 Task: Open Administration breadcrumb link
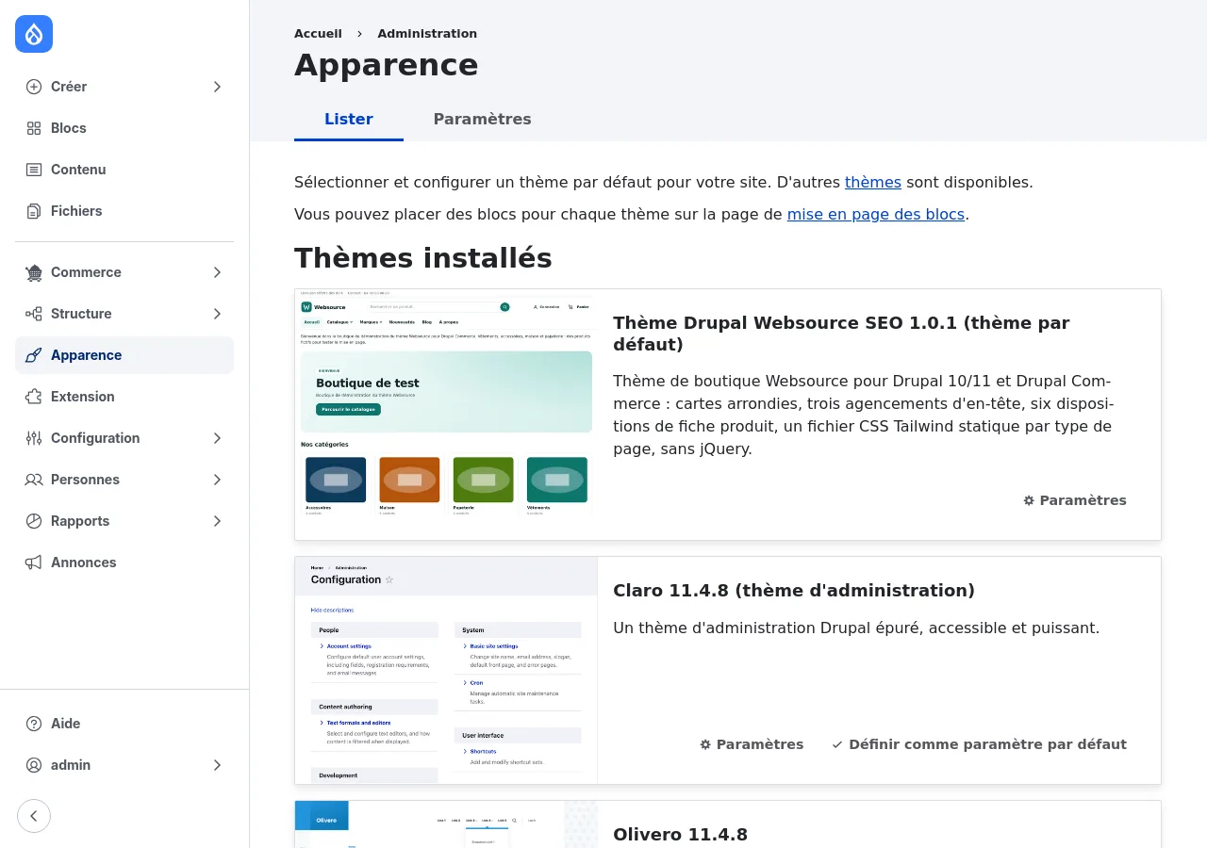[x=427, y=34]
